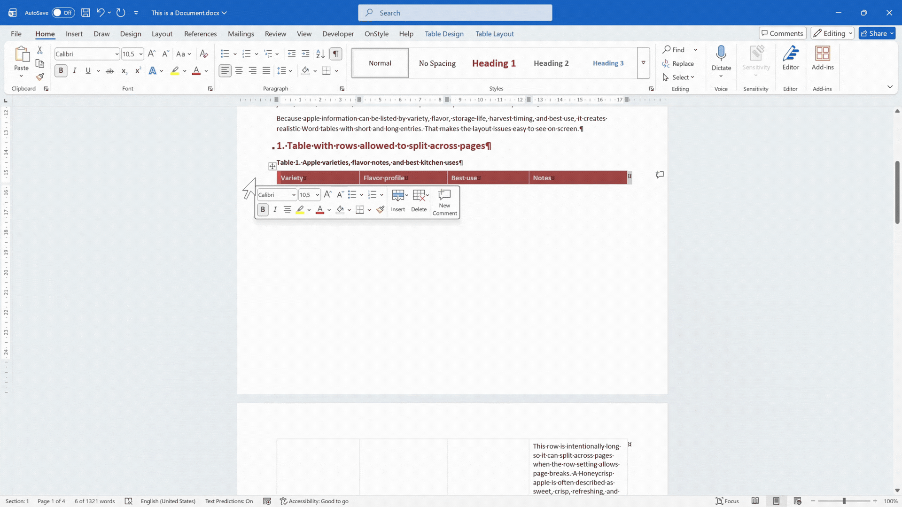Open the File menu
The height and width of the screenshot is (507, 902).
[x=16, y=34]
